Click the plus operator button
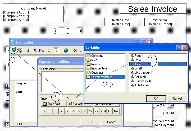Screen dimensions: 191x131 [x=44, y=111]
